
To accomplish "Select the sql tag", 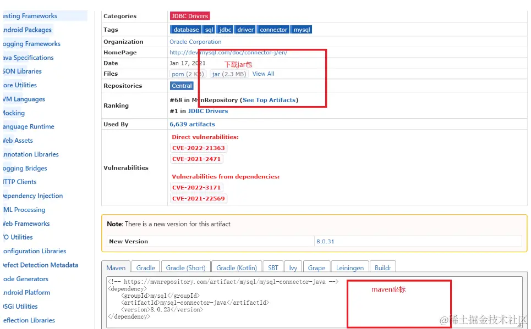I will pyautogui.click(x=209, y=30).
